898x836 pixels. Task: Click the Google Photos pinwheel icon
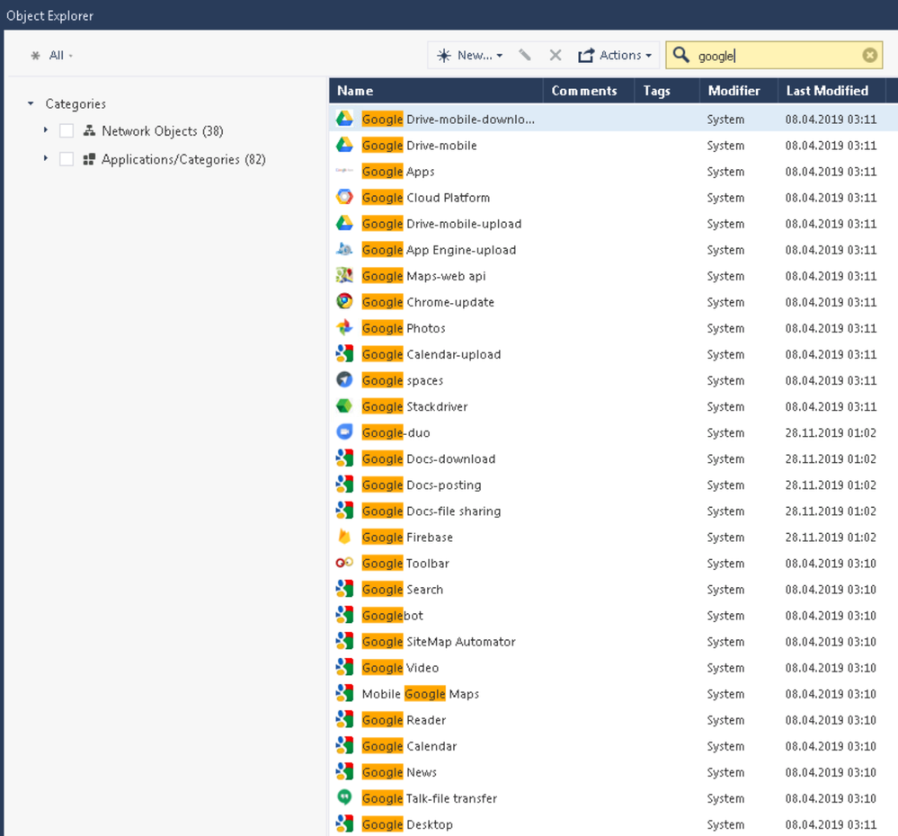click(x=344, y=327)
